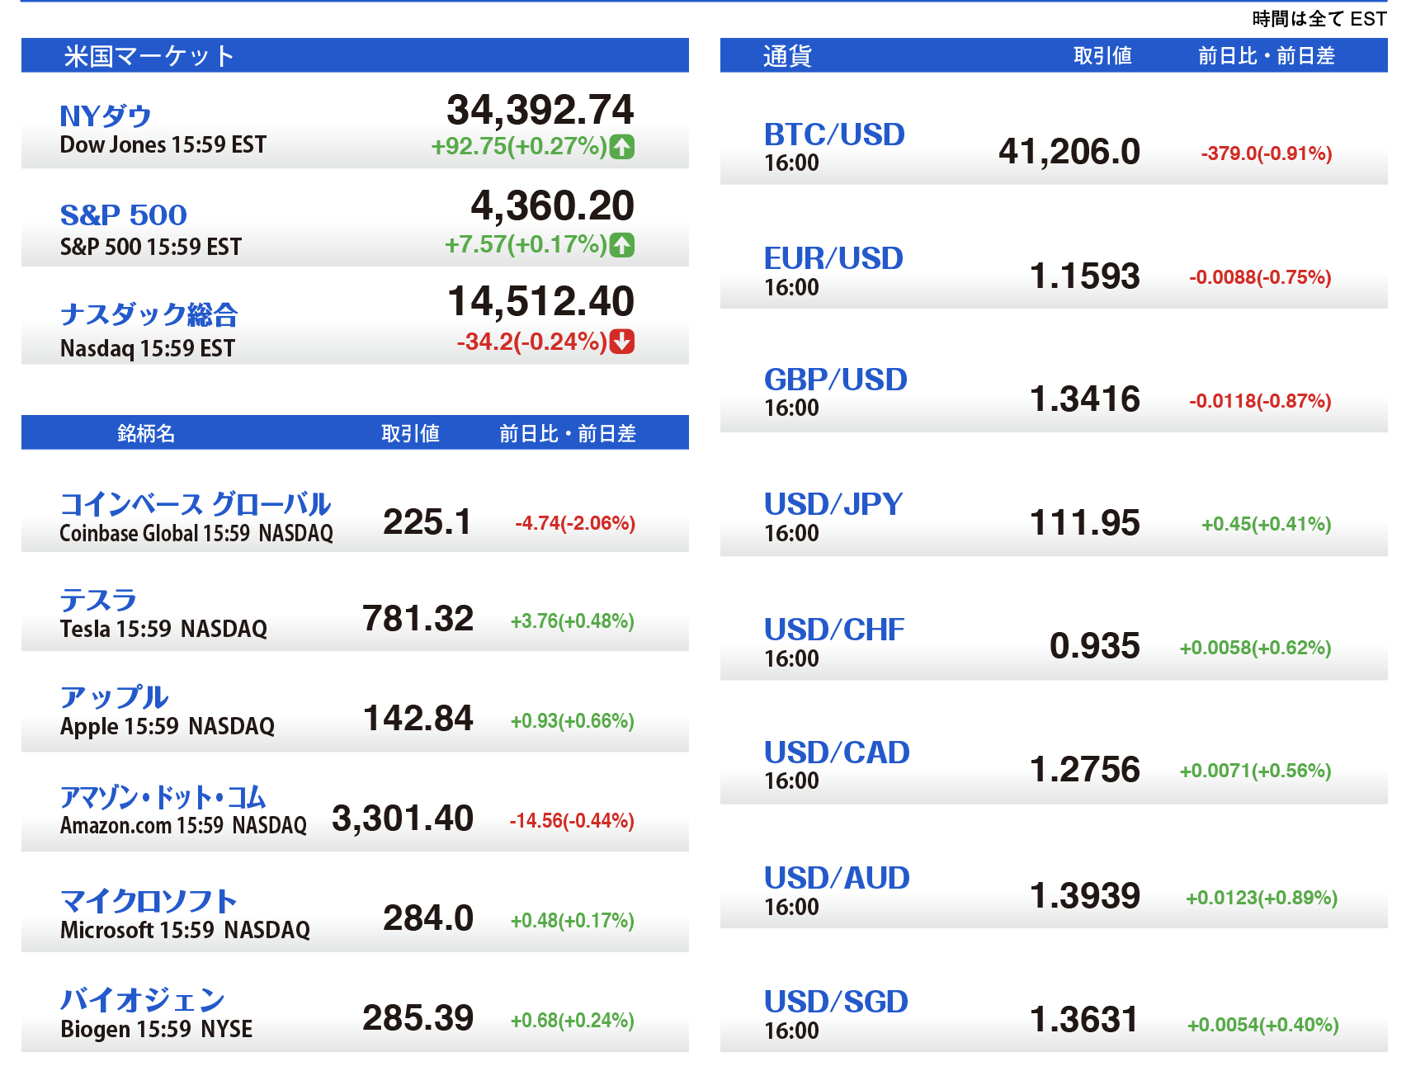
Task: Open USD/CHF exchange rate details
Action: (x=834, y=630)
